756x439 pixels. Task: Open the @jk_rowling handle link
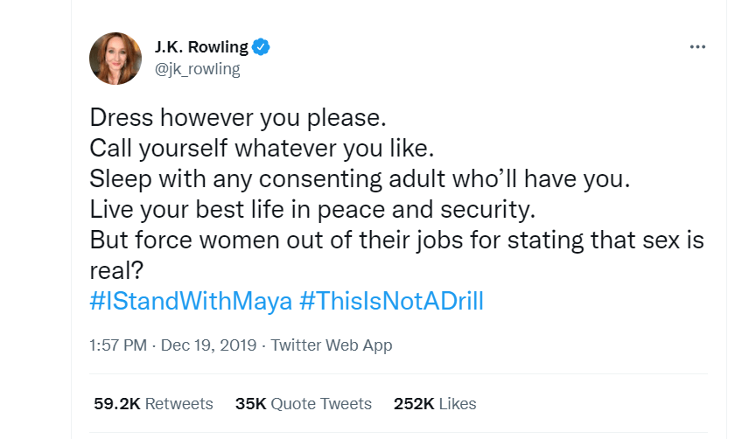click(x=197, y=69)
